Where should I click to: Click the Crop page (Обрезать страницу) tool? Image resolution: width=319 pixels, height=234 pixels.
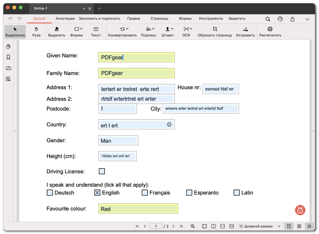(215, 32)
